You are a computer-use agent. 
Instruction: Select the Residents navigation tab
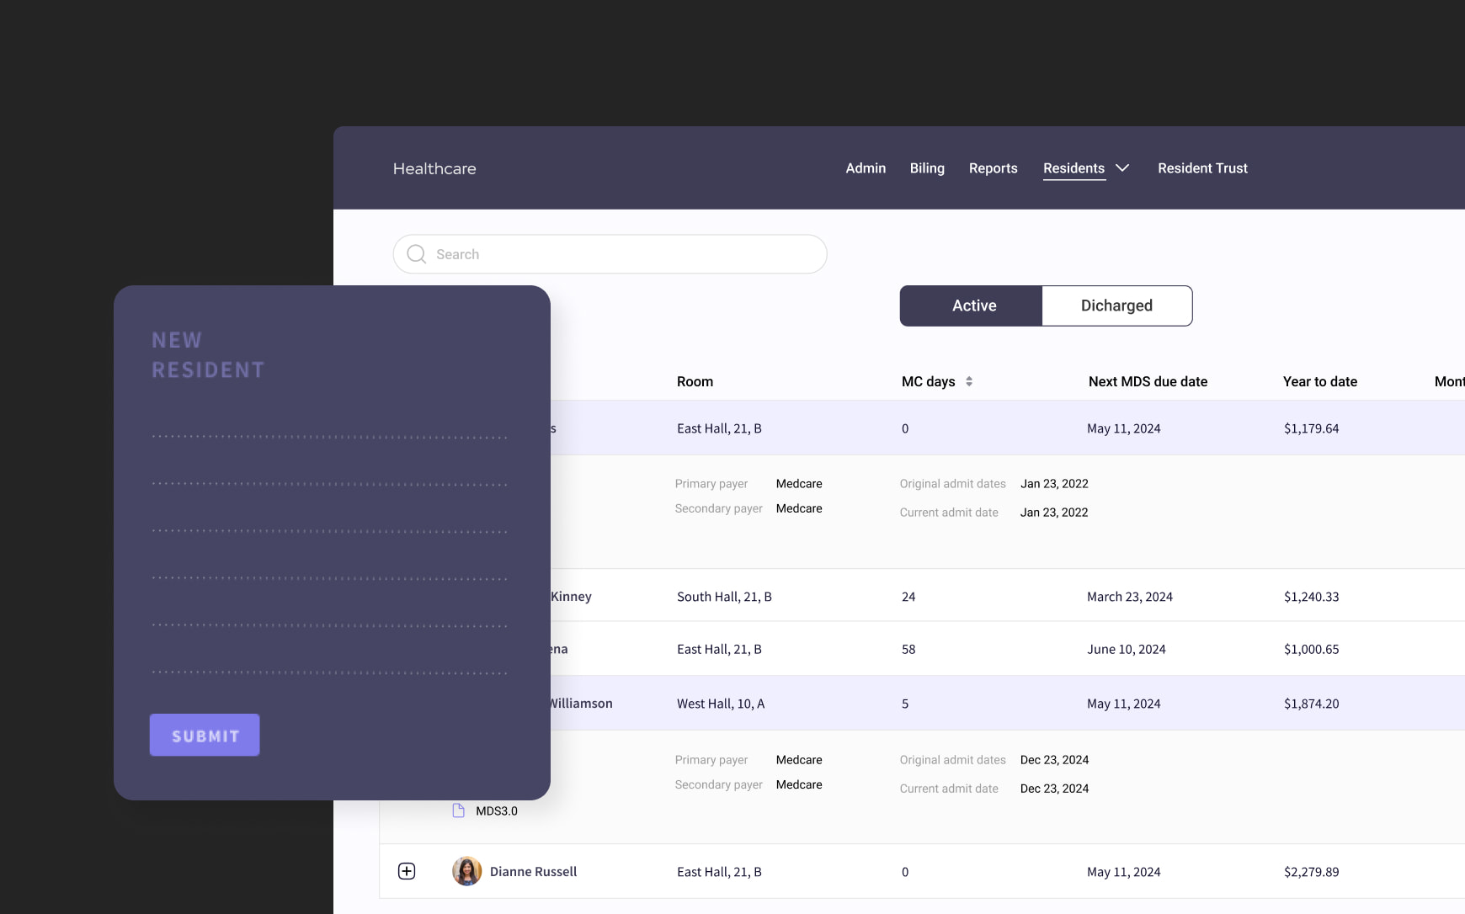(x=1073, y=168)
